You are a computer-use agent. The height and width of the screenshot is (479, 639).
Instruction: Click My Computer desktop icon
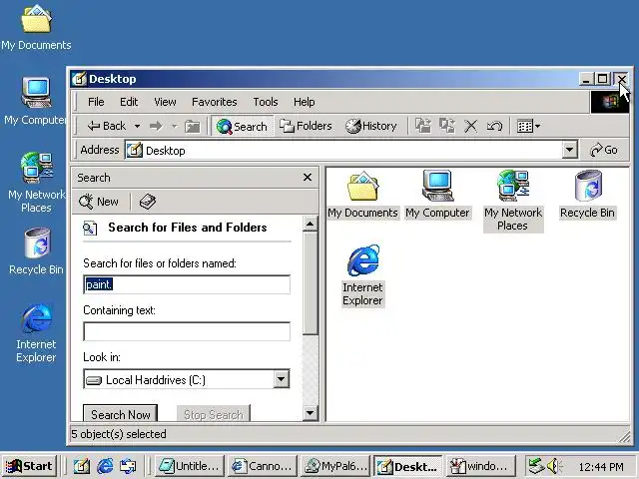coord(35,101)
